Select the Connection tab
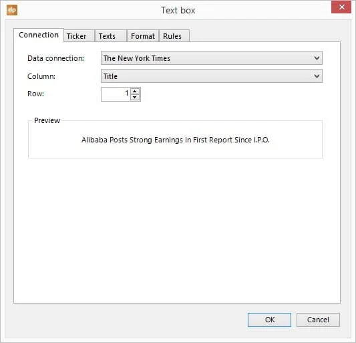Screen dimensions: 356x343 tap(39, 35)
